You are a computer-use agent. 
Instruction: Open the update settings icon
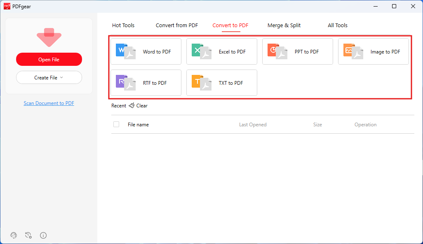tap(28, 235)
